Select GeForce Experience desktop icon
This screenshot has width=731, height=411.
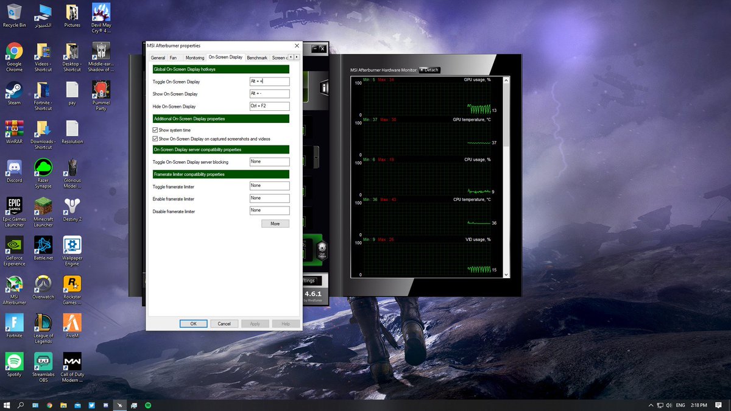click(x=14, y=251)
